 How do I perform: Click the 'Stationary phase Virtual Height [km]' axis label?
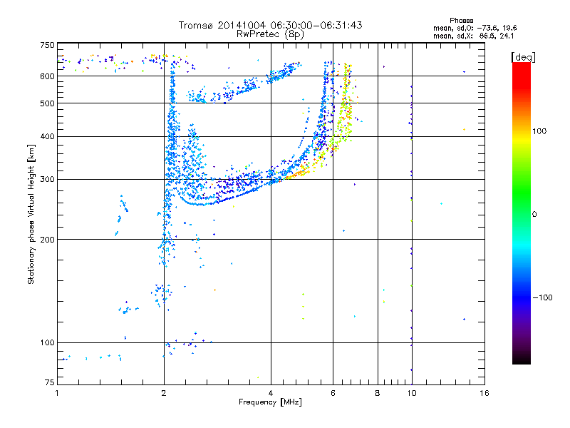click(x=31, y=215)
